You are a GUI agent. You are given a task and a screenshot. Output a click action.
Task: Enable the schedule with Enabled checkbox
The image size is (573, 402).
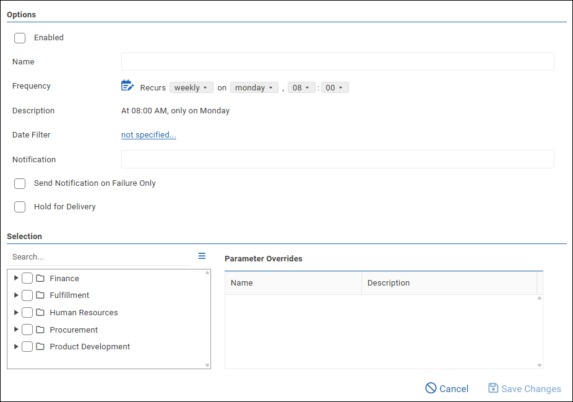pyautogui.click(x=20, y=38)
